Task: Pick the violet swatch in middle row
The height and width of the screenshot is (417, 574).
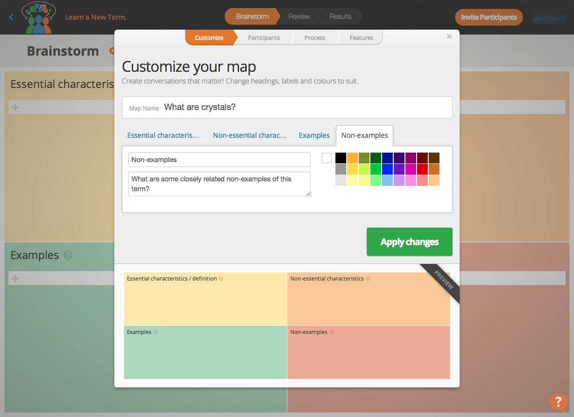Action: tap(399, 169)
